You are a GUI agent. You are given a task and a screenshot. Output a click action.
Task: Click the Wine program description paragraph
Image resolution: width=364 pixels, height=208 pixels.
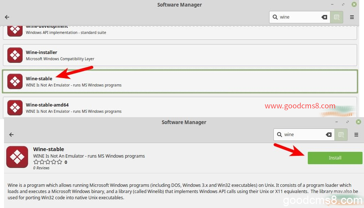tap(183, 191)
